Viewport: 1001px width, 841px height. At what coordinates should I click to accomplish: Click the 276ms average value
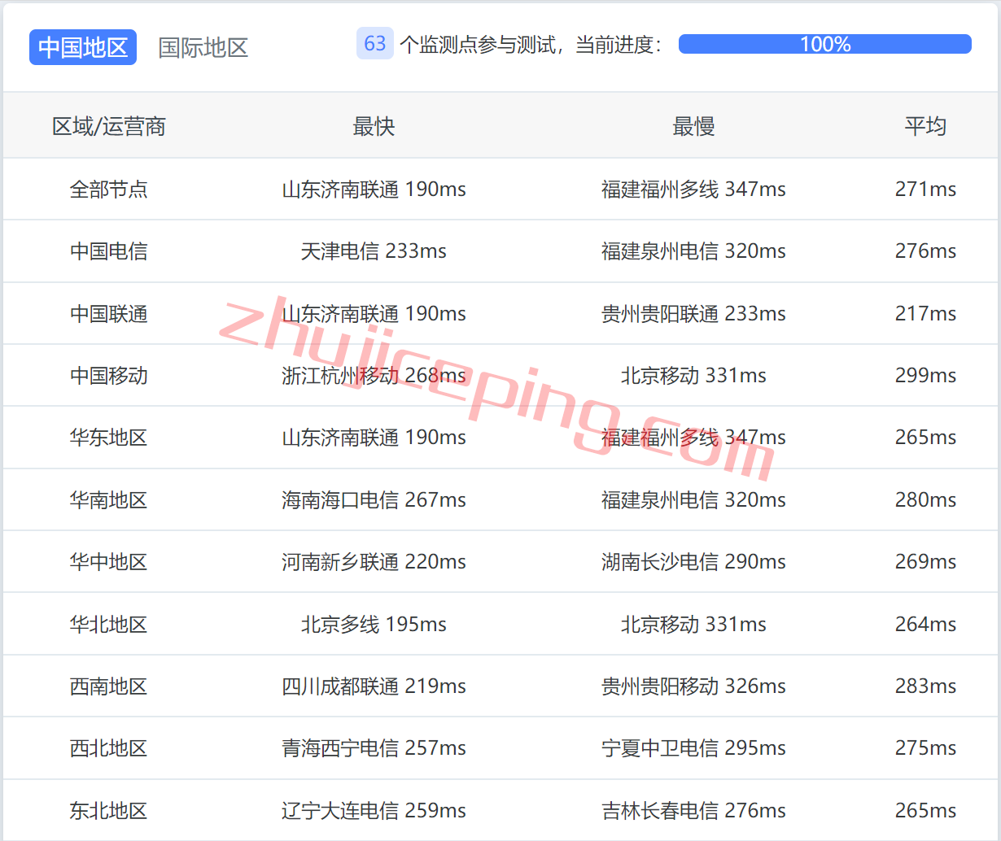(925, 251)
